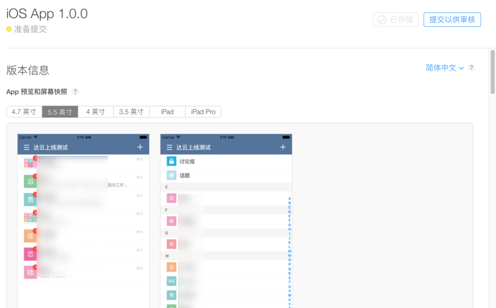Click teal 勇 avatar in first screenshot

tap(30, 199)
